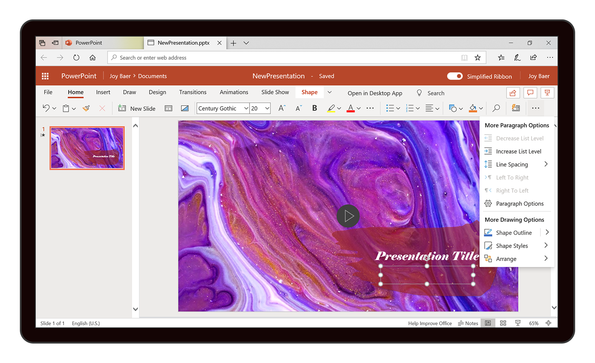Click the text alignment icon
Viewport: 595px width, 363px height.
[x=429, y=108]
